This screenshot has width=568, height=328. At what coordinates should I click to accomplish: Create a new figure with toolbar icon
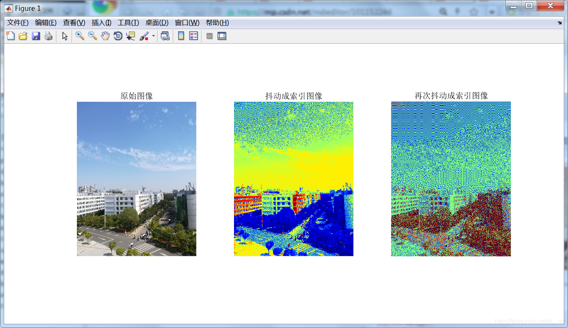[x=10, y=36]
